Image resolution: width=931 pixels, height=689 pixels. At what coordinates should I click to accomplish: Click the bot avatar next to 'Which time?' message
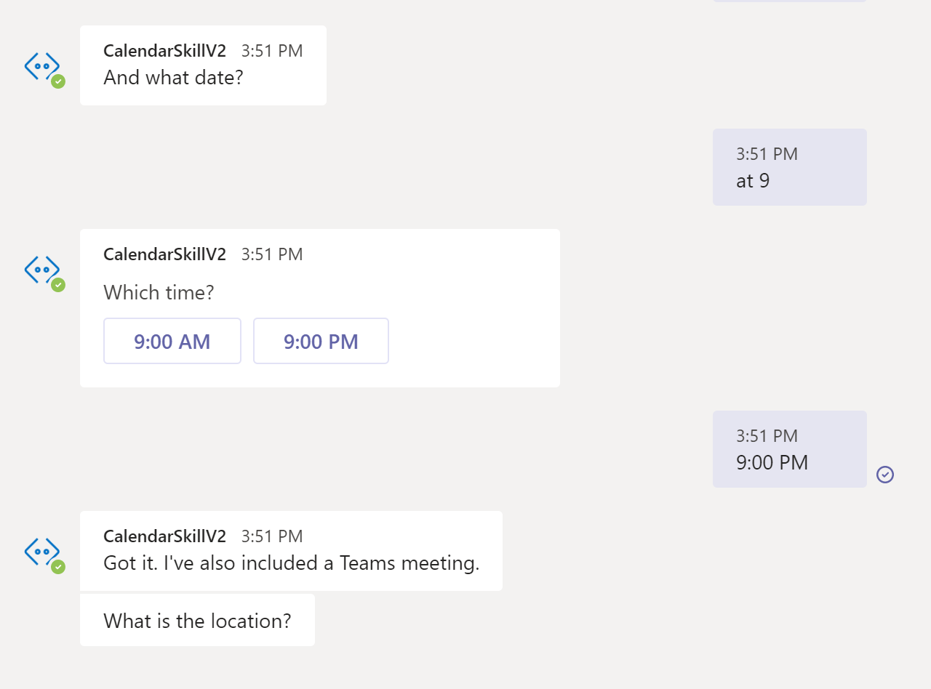43,271
